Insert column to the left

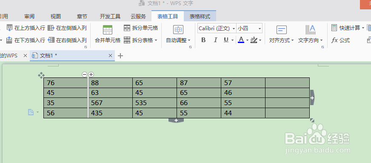(67, 28)
